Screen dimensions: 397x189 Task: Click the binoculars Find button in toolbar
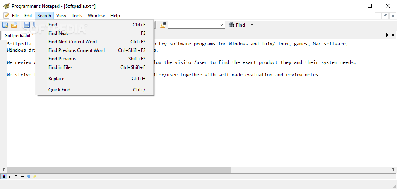click(x=237, y=25)
